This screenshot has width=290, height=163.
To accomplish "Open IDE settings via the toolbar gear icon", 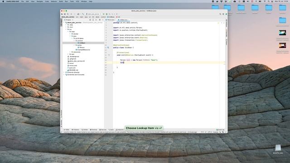I will (x=223, y=14).
